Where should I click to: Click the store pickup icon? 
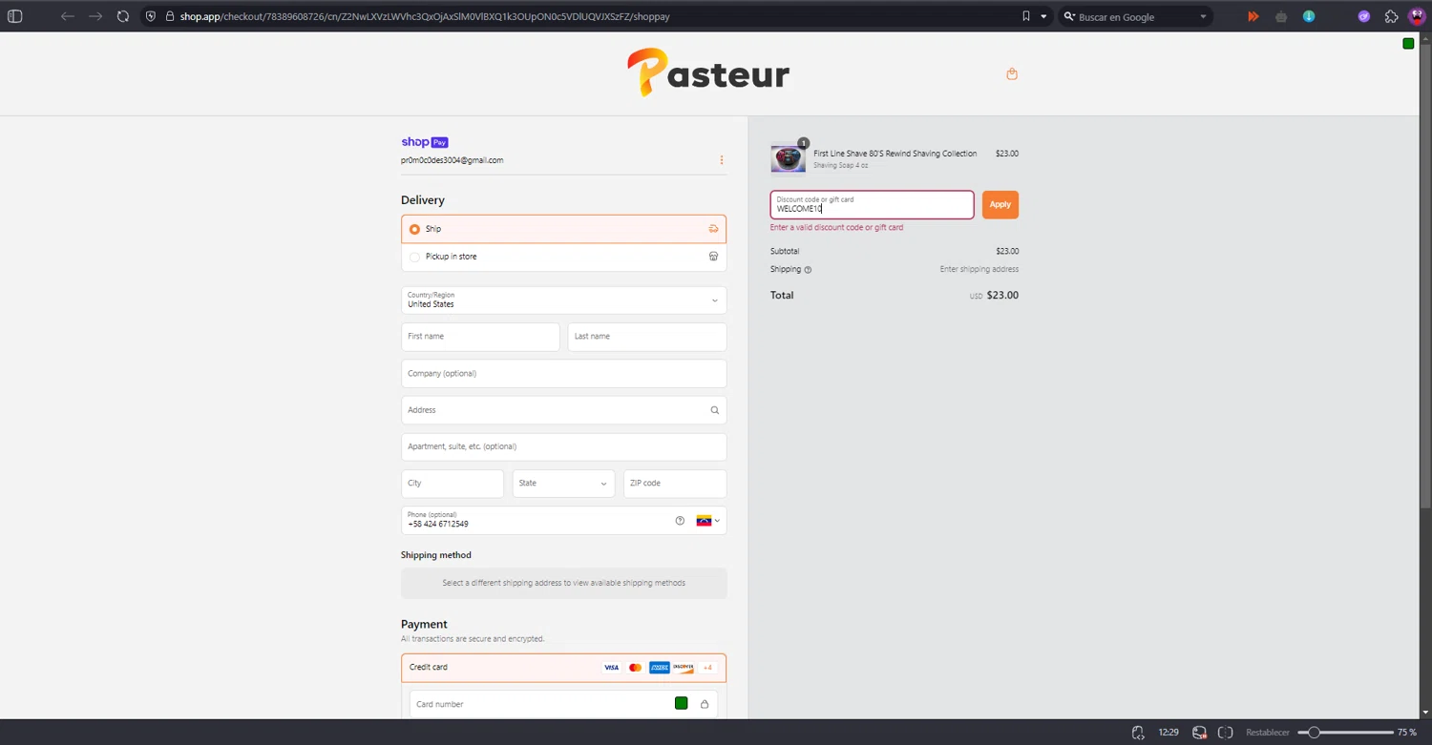(713, 257)
